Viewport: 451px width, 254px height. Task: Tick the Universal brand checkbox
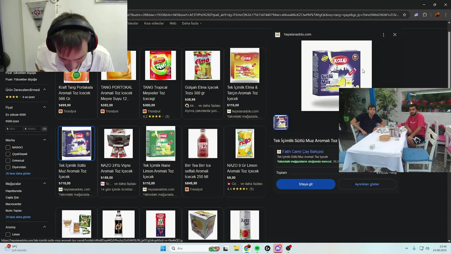(8, 161)
